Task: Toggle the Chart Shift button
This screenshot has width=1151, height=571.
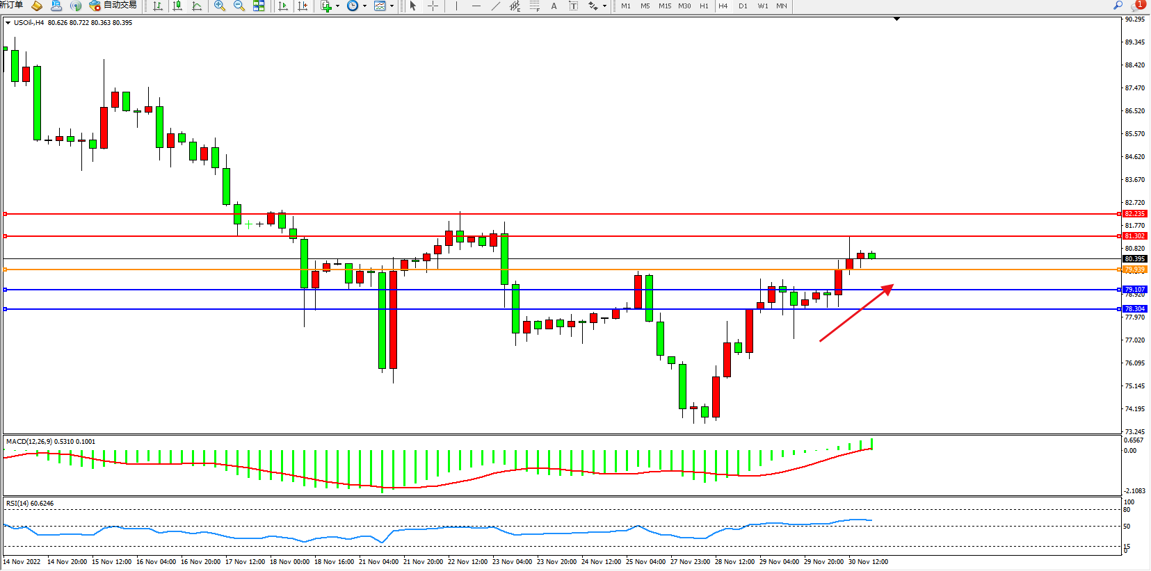Action: 303,6
